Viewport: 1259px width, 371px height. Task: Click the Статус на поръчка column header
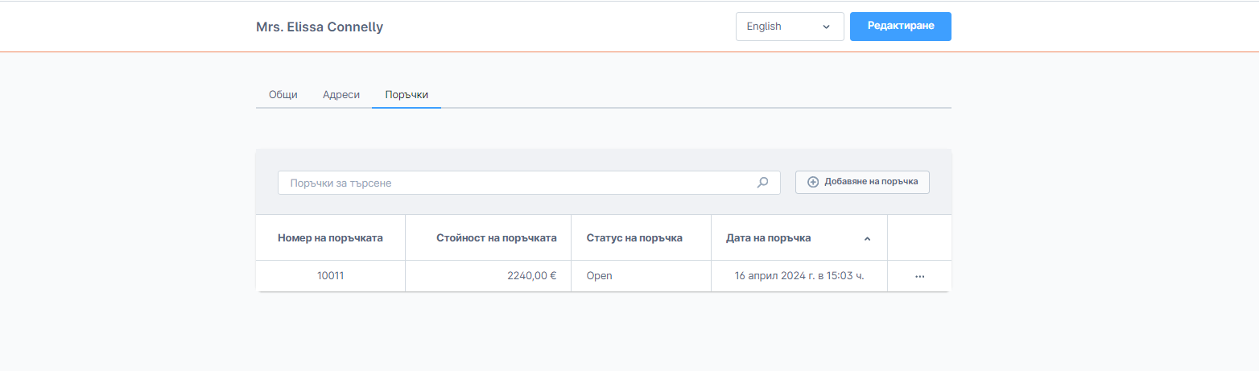click(x=634, y=238)
